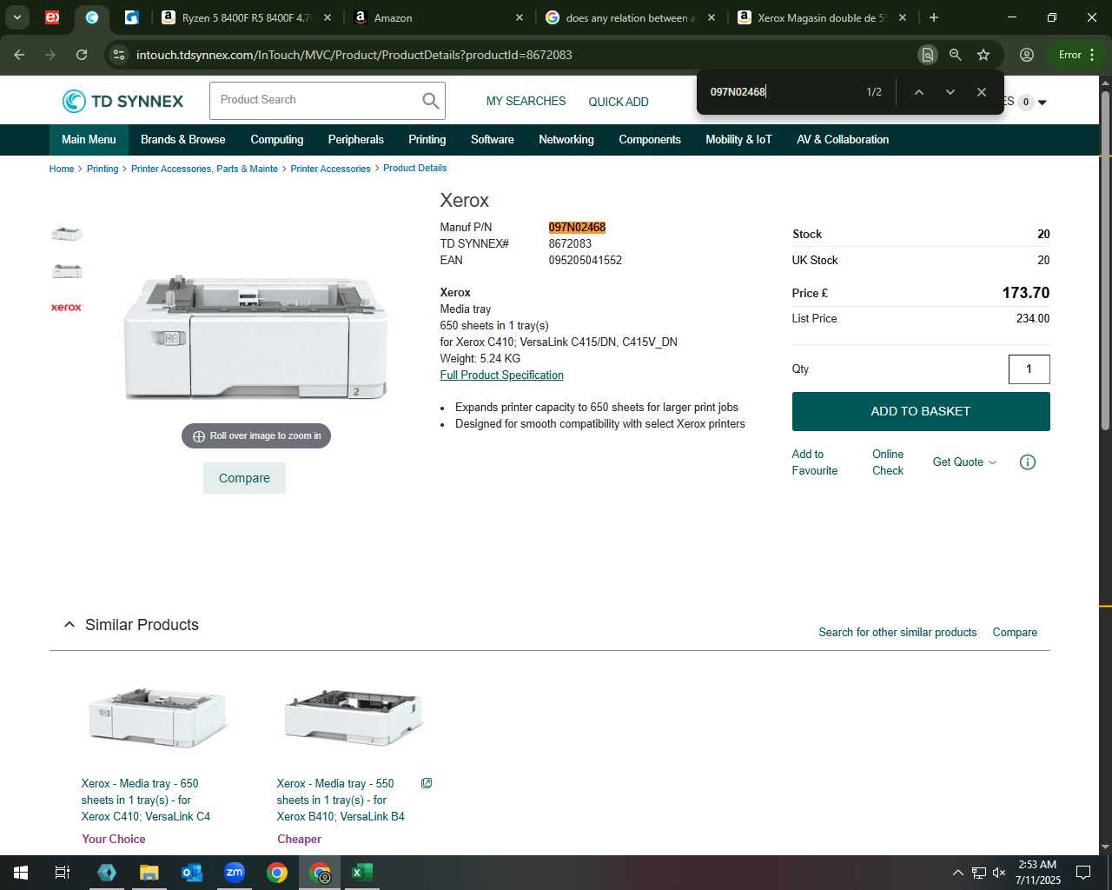Open the Components menu
This screenshot has width=1112, height=890.
coord(650,140)
